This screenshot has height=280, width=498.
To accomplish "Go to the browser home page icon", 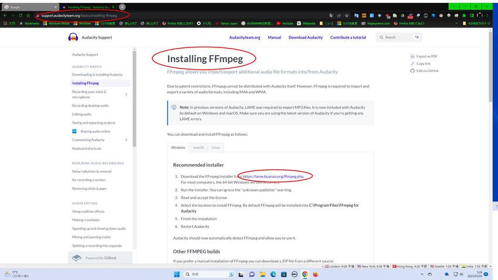I will point(28,15).
